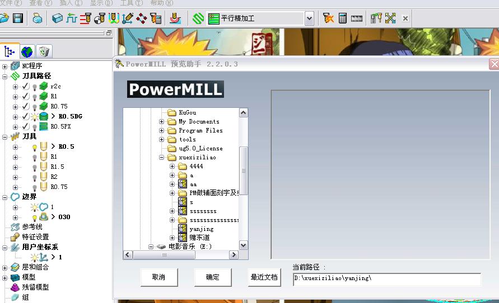Screen dimensions: 499x303
Task: Click the Save project floppy-disk icon
Action: coord(18,18)
